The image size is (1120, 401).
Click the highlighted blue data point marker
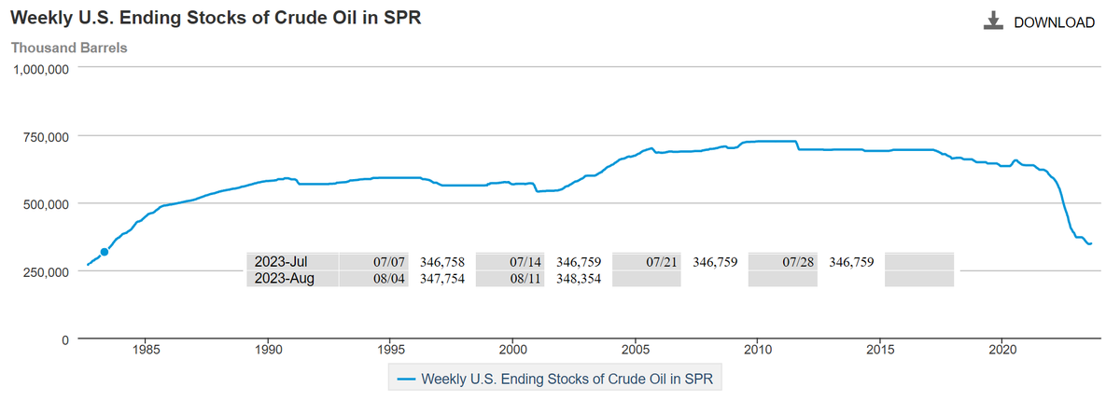point(105,252)
